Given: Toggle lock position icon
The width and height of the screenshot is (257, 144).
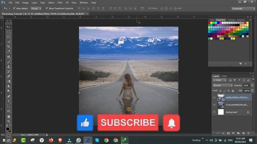Looking at the screenshot, I should click(x=228, y=91).
